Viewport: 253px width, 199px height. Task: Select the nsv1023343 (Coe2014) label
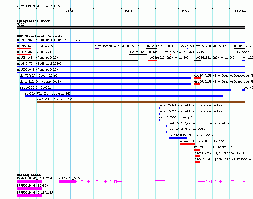[37, 87]
